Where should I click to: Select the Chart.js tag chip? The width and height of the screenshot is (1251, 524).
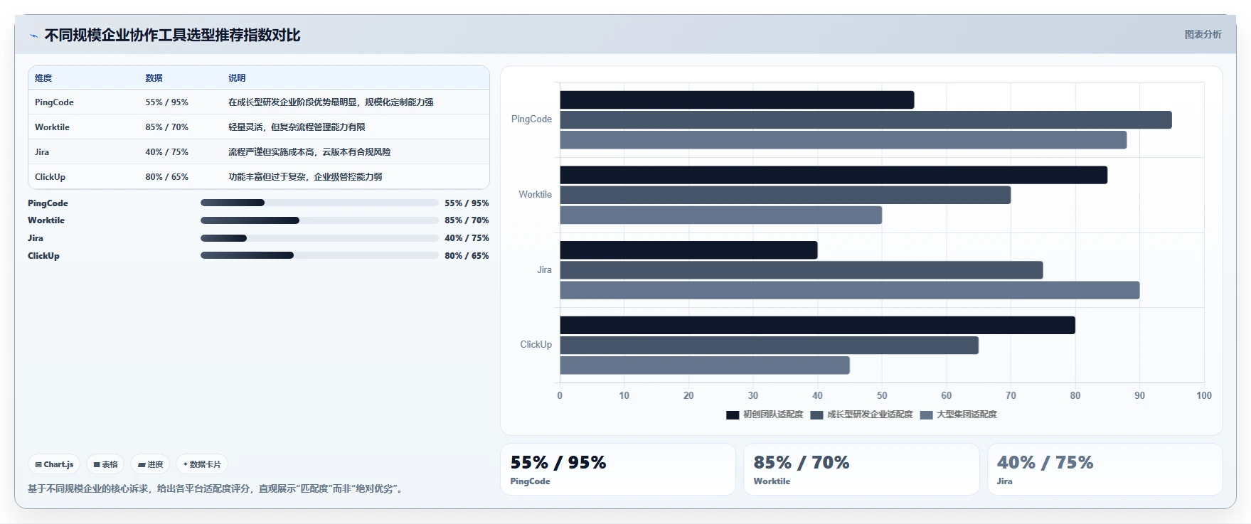click(x=54, y=464)
